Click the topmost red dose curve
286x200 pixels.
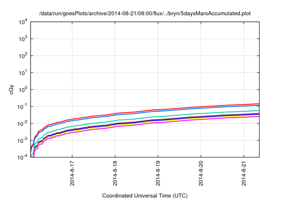coord(179,108)
